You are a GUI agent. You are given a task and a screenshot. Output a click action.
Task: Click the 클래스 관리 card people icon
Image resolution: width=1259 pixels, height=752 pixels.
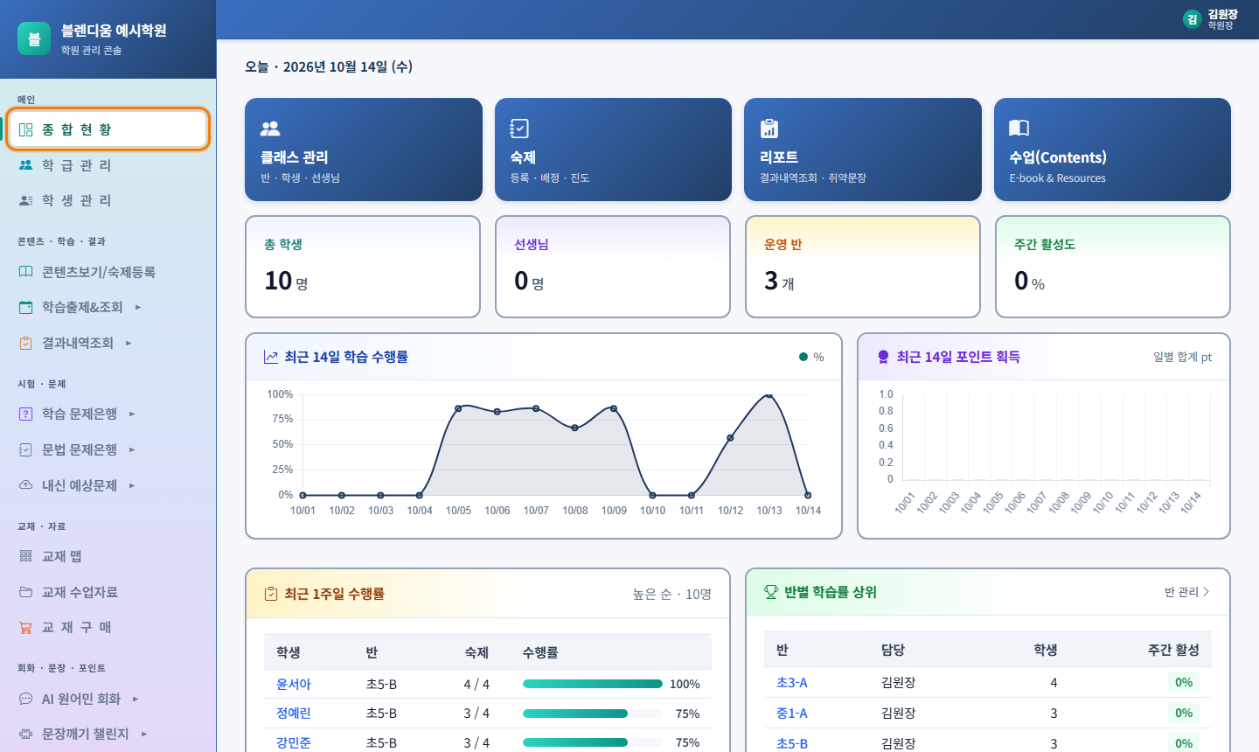click(x=270, y=129)
